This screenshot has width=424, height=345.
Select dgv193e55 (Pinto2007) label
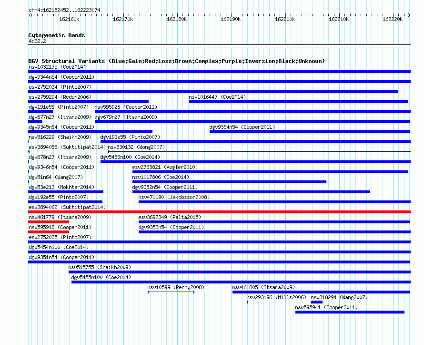(130, 137)
